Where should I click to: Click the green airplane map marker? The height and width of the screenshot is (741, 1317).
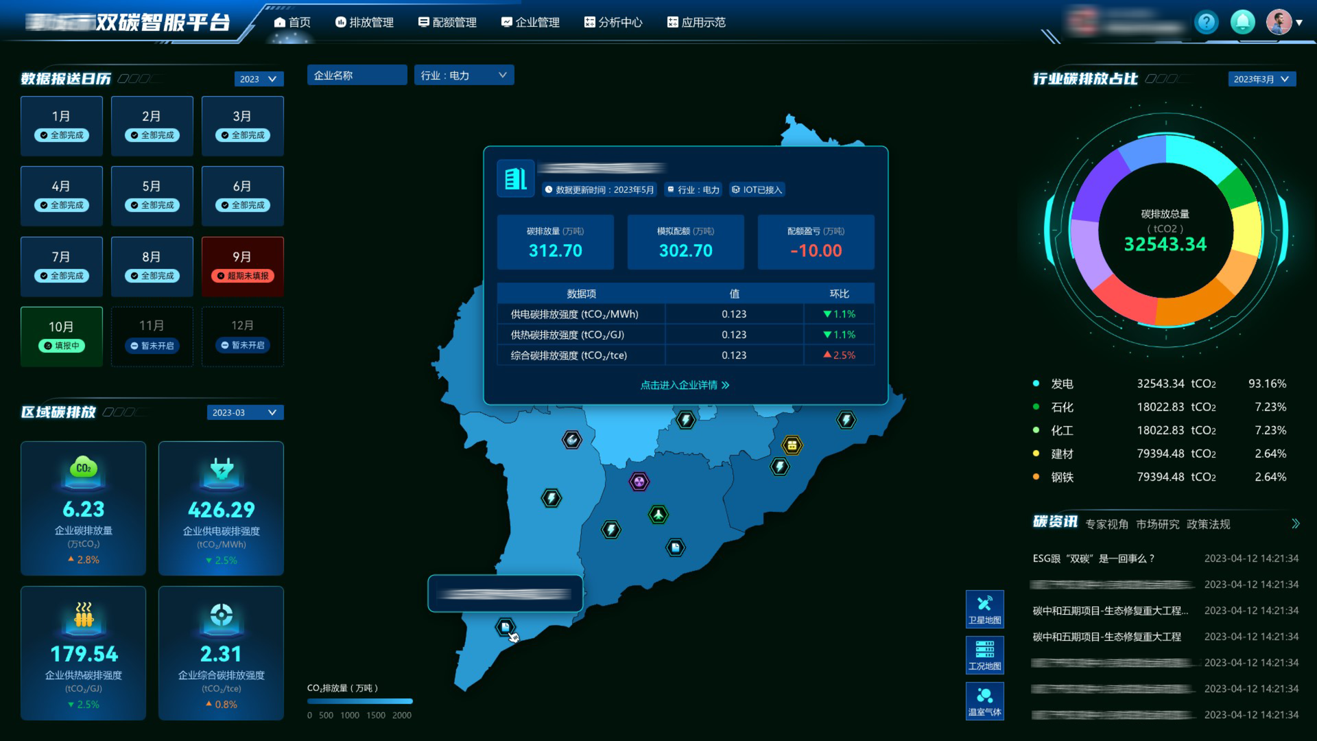[x=658, y=514]
